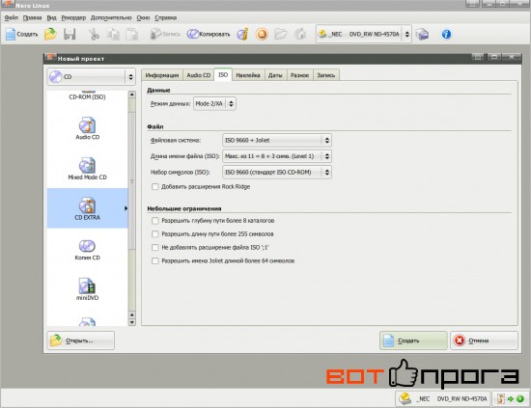Open the Режим данных Mode 2/XA dropdown

tap(214, 103)
